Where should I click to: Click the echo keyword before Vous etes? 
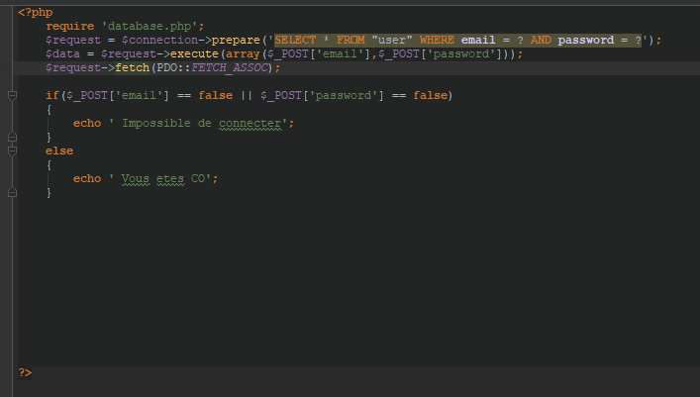point(87,178)
